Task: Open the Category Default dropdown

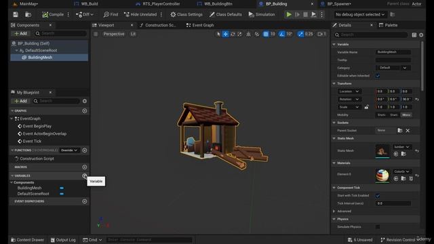Action: [393, 68]
